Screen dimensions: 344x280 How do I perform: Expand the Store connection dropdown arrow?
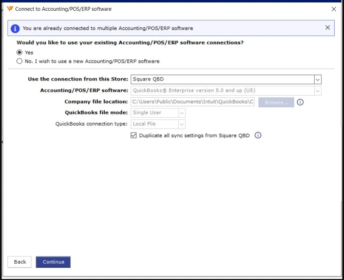(317, 79)
